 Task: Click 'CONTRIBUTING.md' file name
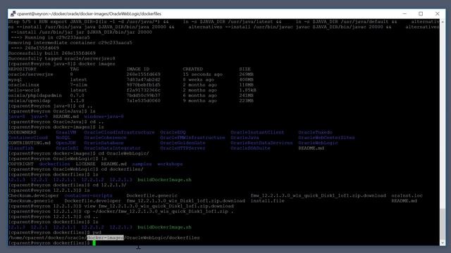click(x=30, y=143)
